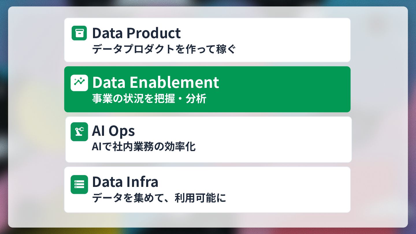Click the subtitle データを集めて、利用可能に
The image size is (416, 234).
[x=159, y=198]
